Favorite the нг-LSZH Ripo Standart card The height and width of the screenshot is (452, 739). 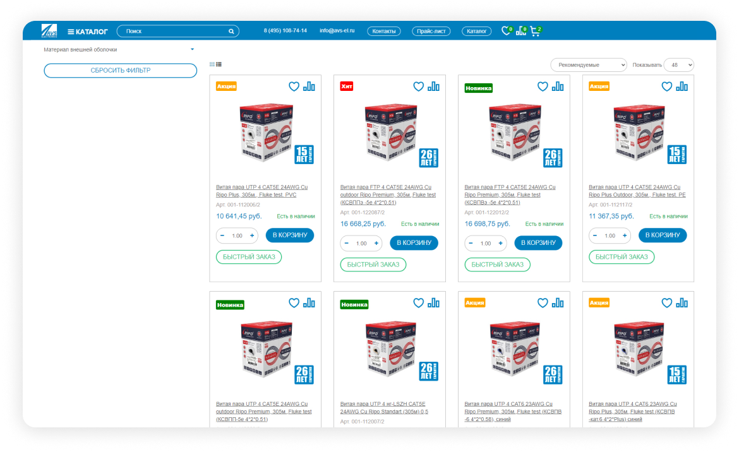(x=418, y=303)
